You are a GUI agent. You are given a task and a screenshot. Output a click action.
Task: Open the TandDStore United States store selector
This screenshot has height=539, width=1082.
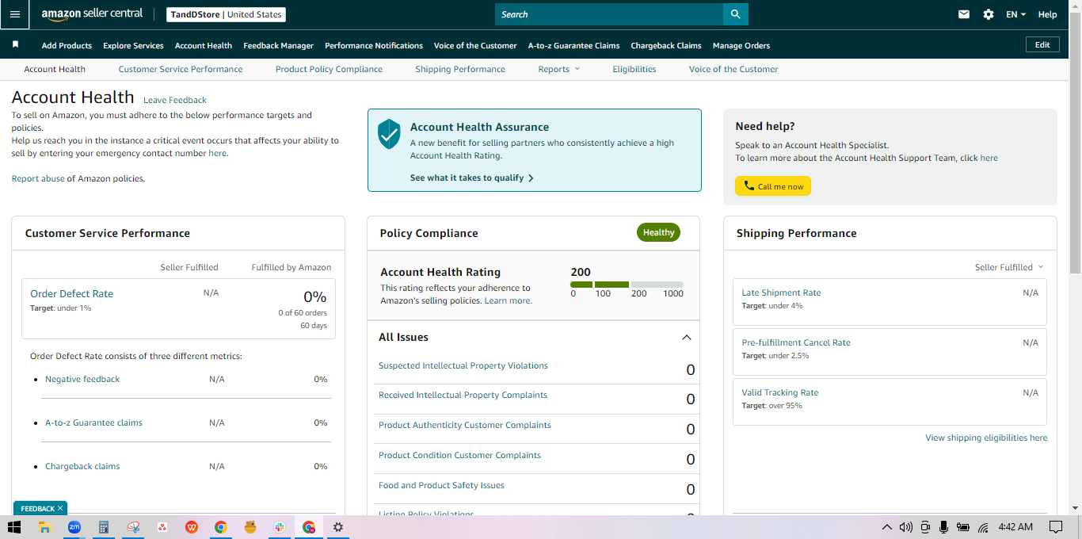click(x=226, y=14)
